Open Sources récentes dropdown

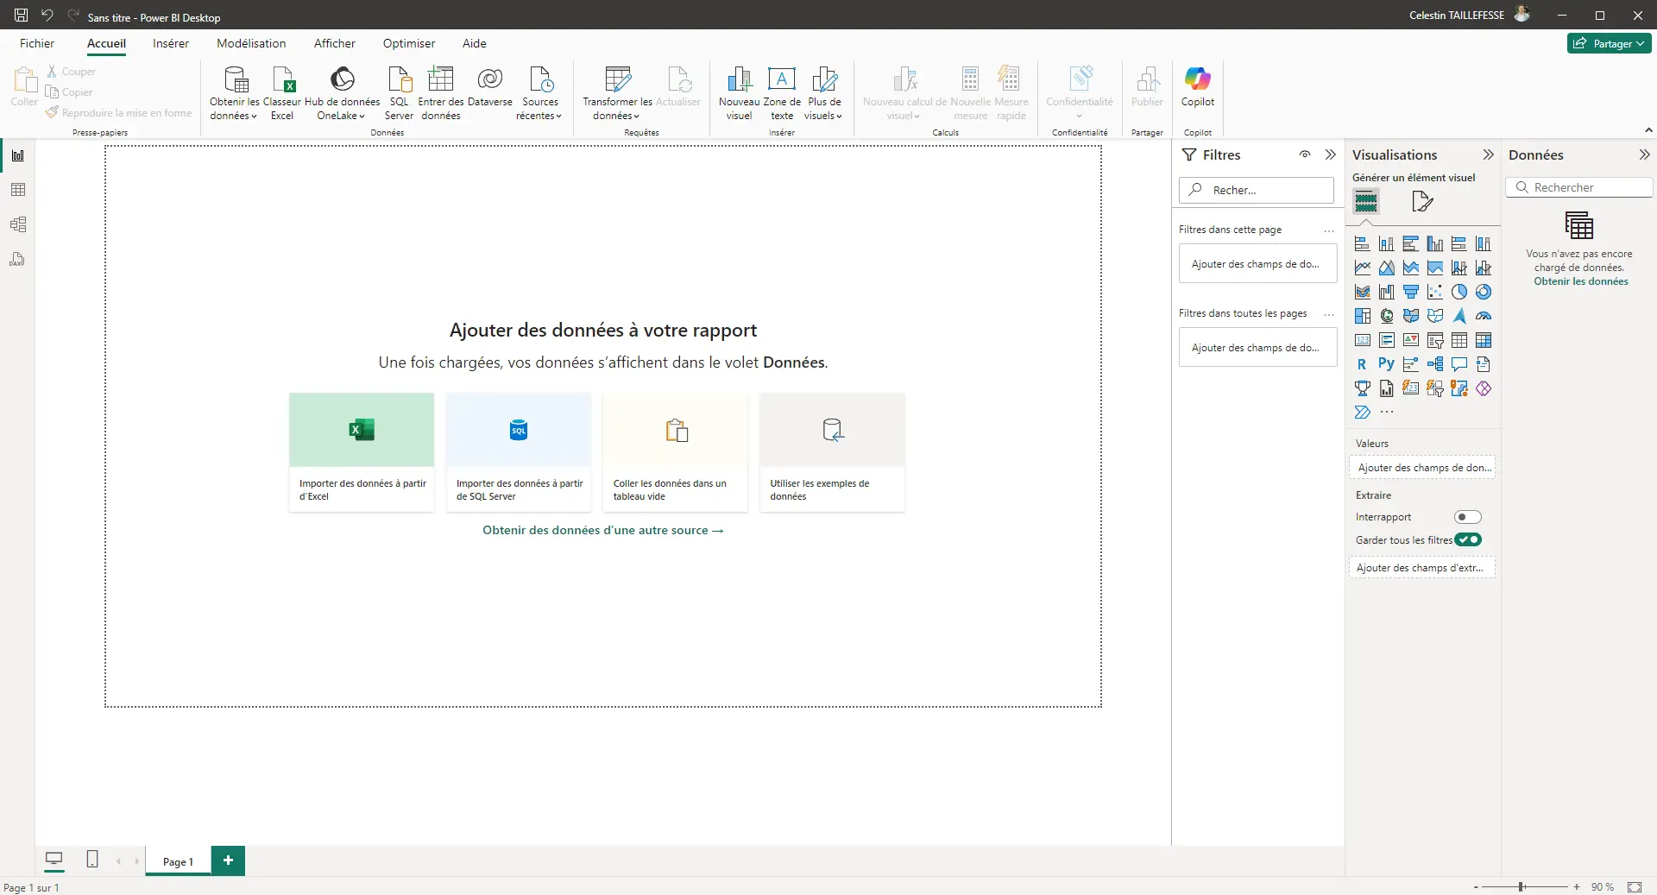coord(539,94)
